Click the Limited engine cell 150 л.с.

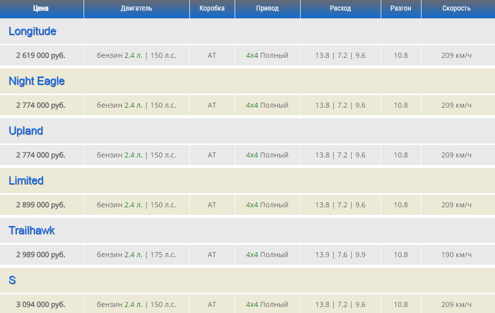(x=136, y=205)
